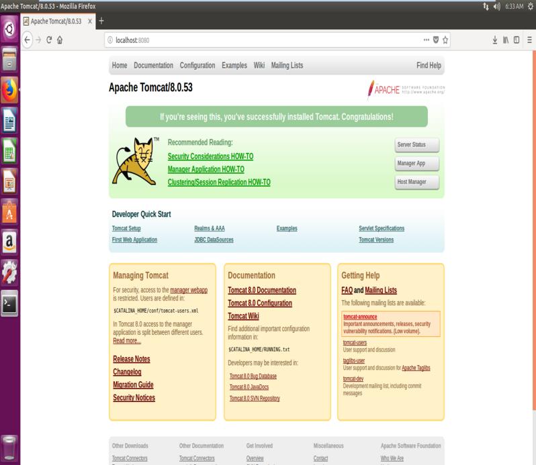
Task: Open System Settings wrench-gear icon
Action: point(9,273)
